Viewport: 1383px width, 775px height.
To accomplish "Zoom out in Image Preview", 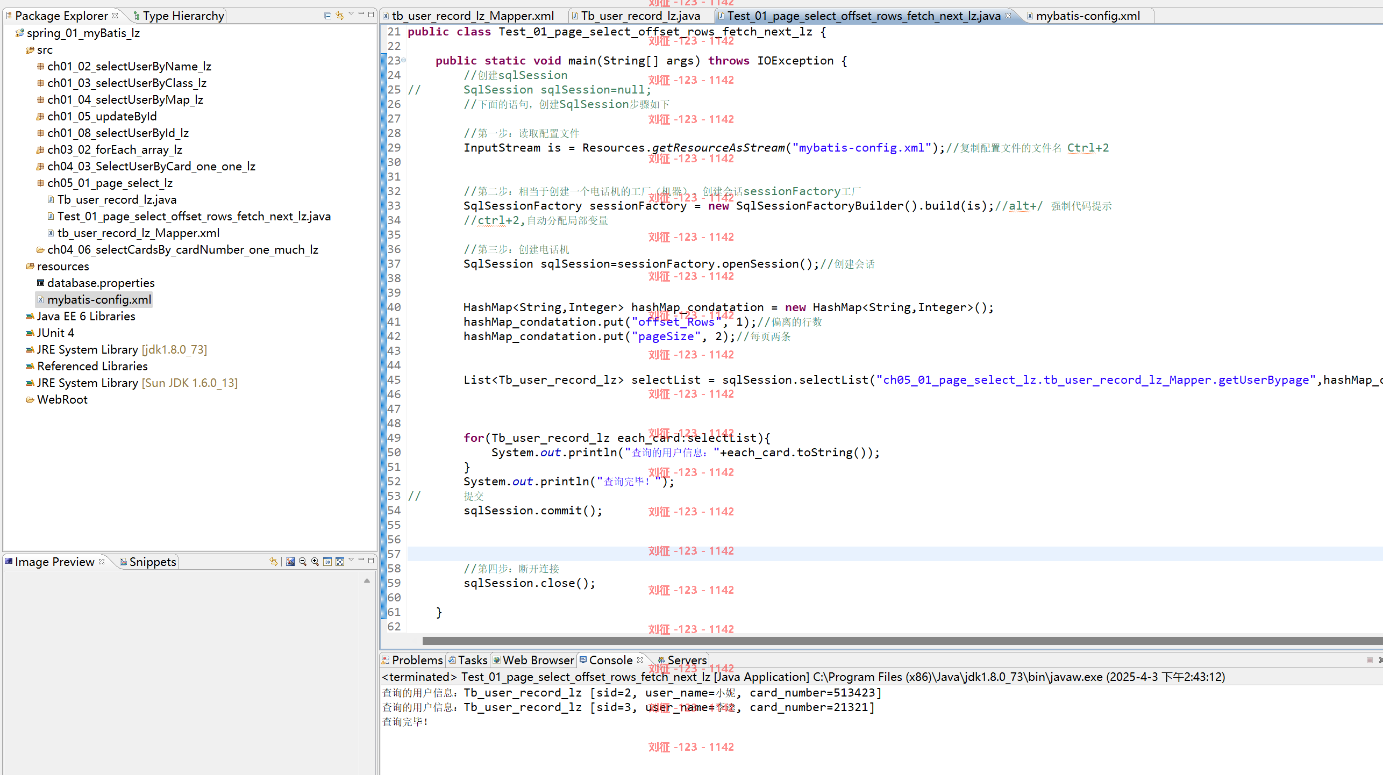I will coord(303,562).
